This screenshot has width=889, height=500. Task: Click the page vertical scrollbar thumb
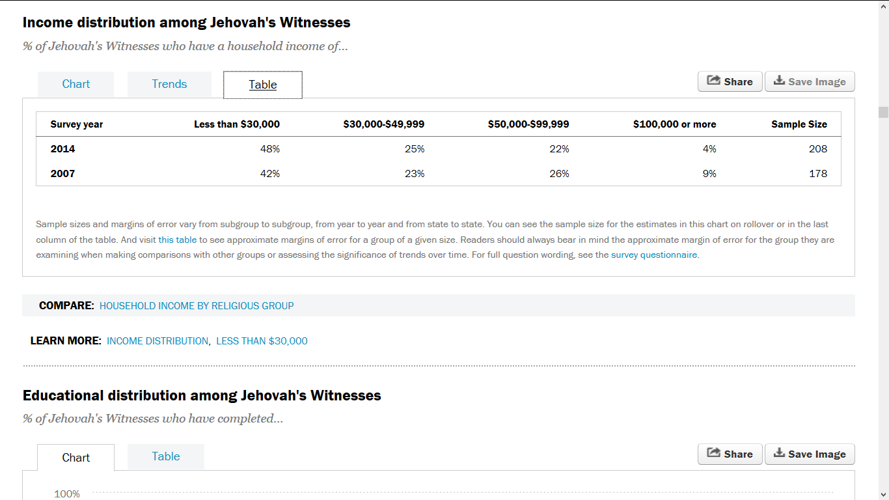pos(883,112)
